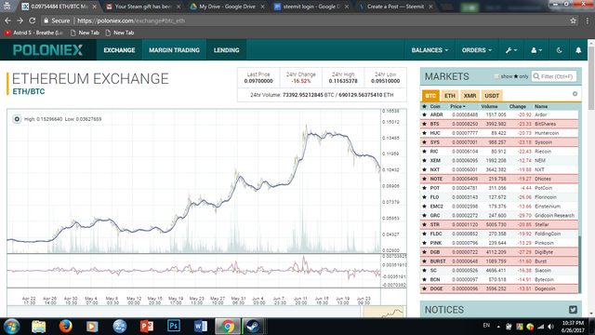
Task: Switch to XMR markets tab
Action: click(x=469, y=96)
